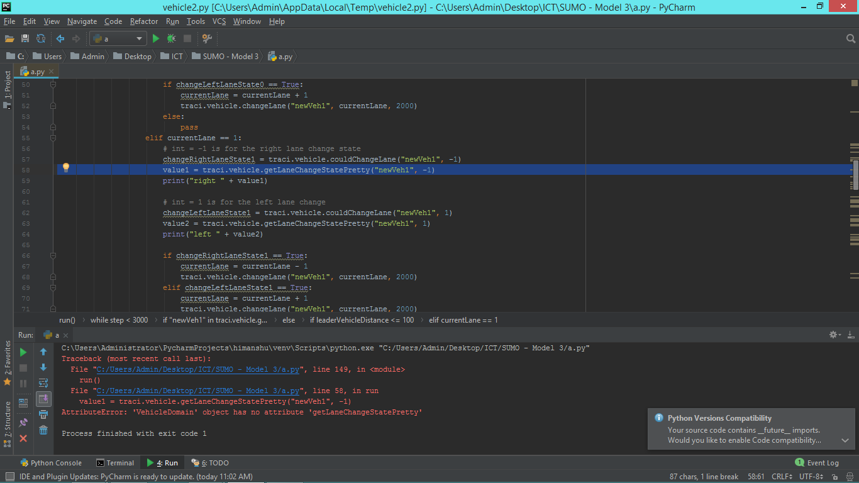Image resolution: width=859 pixels, height=483 pixels.
Task: Start debugging with the green bug icon
Action: click(171, 39)
